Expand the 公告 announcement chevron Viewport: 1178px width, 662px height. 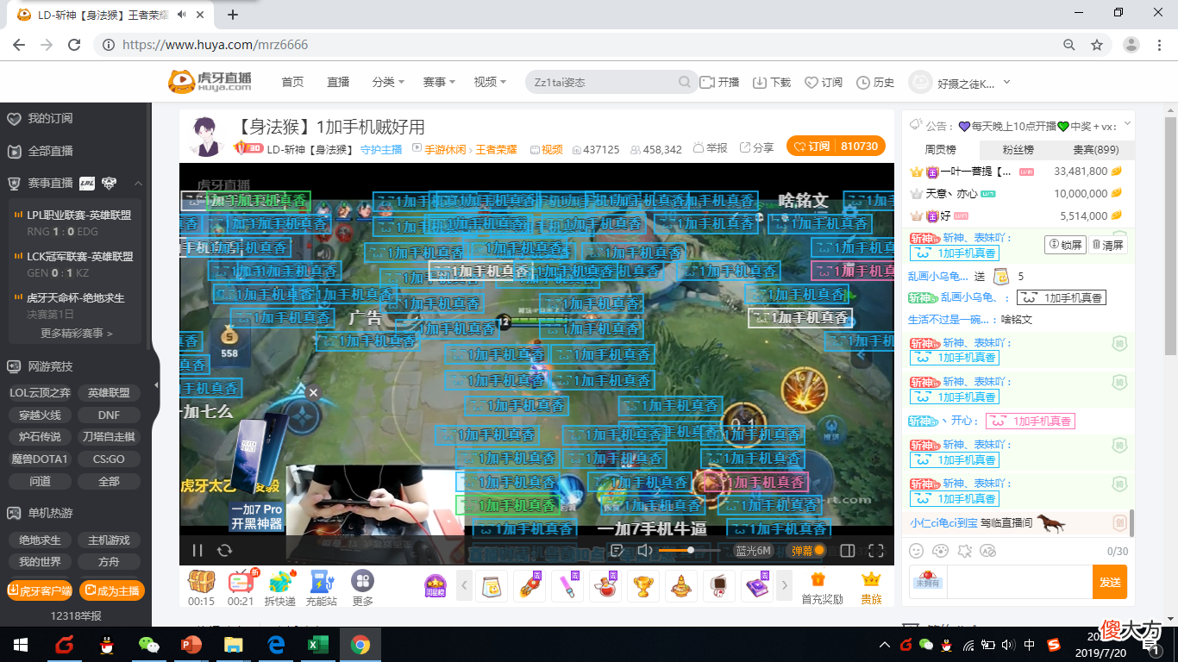[x=1126, y=125]
